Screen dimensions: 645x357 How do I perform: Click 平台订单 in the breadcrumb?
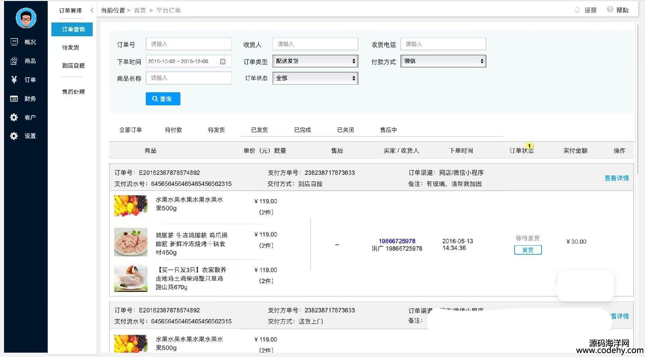(x=169, y=10)
